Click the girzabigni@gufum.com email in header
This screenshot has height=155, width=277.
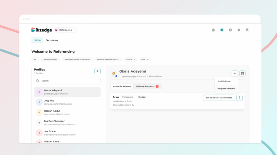[134, 76]
